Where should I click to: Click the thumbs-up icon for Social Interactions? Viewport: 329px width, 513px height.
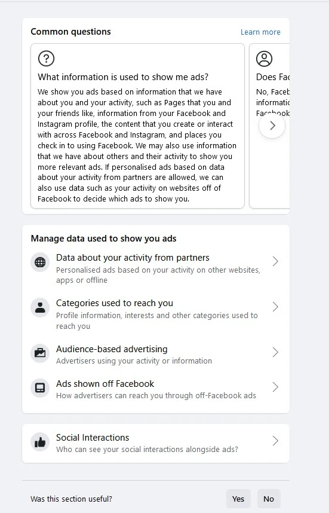tap(40, 442)
